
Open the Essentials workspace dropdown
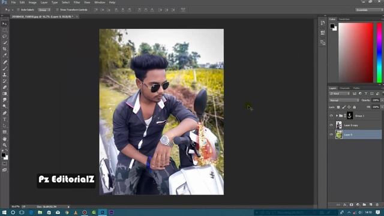369,10
